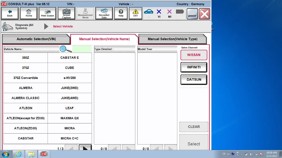The image size is (282, 158).
Task: Select vehicle CUBE
Action: coord(70,68)
